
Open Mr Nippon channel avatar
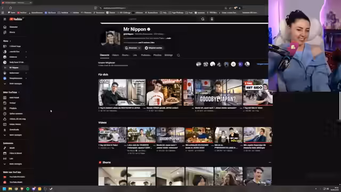[x=111, y=38]
